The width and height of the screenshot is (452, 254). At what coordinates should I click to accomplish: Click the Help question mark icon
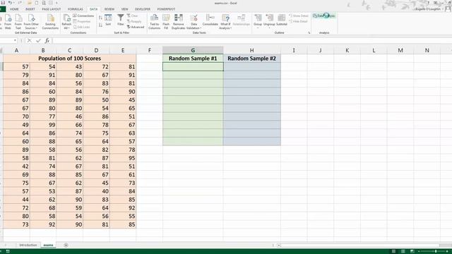pyautogui.click(x=429, y=3)
